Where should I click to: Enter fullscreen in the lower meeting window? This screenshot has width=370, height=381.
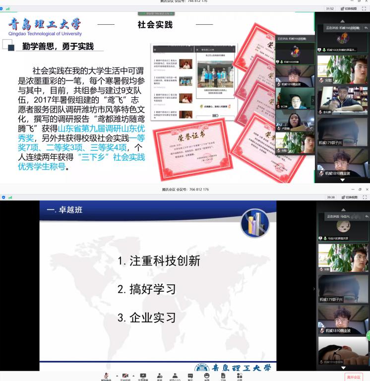pos(366,197)
